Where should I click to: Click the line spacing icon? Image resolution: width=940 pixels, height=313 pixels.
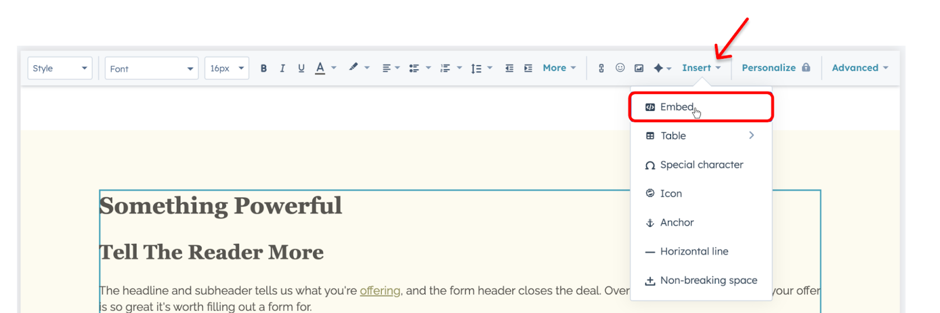tap(476, 68)
